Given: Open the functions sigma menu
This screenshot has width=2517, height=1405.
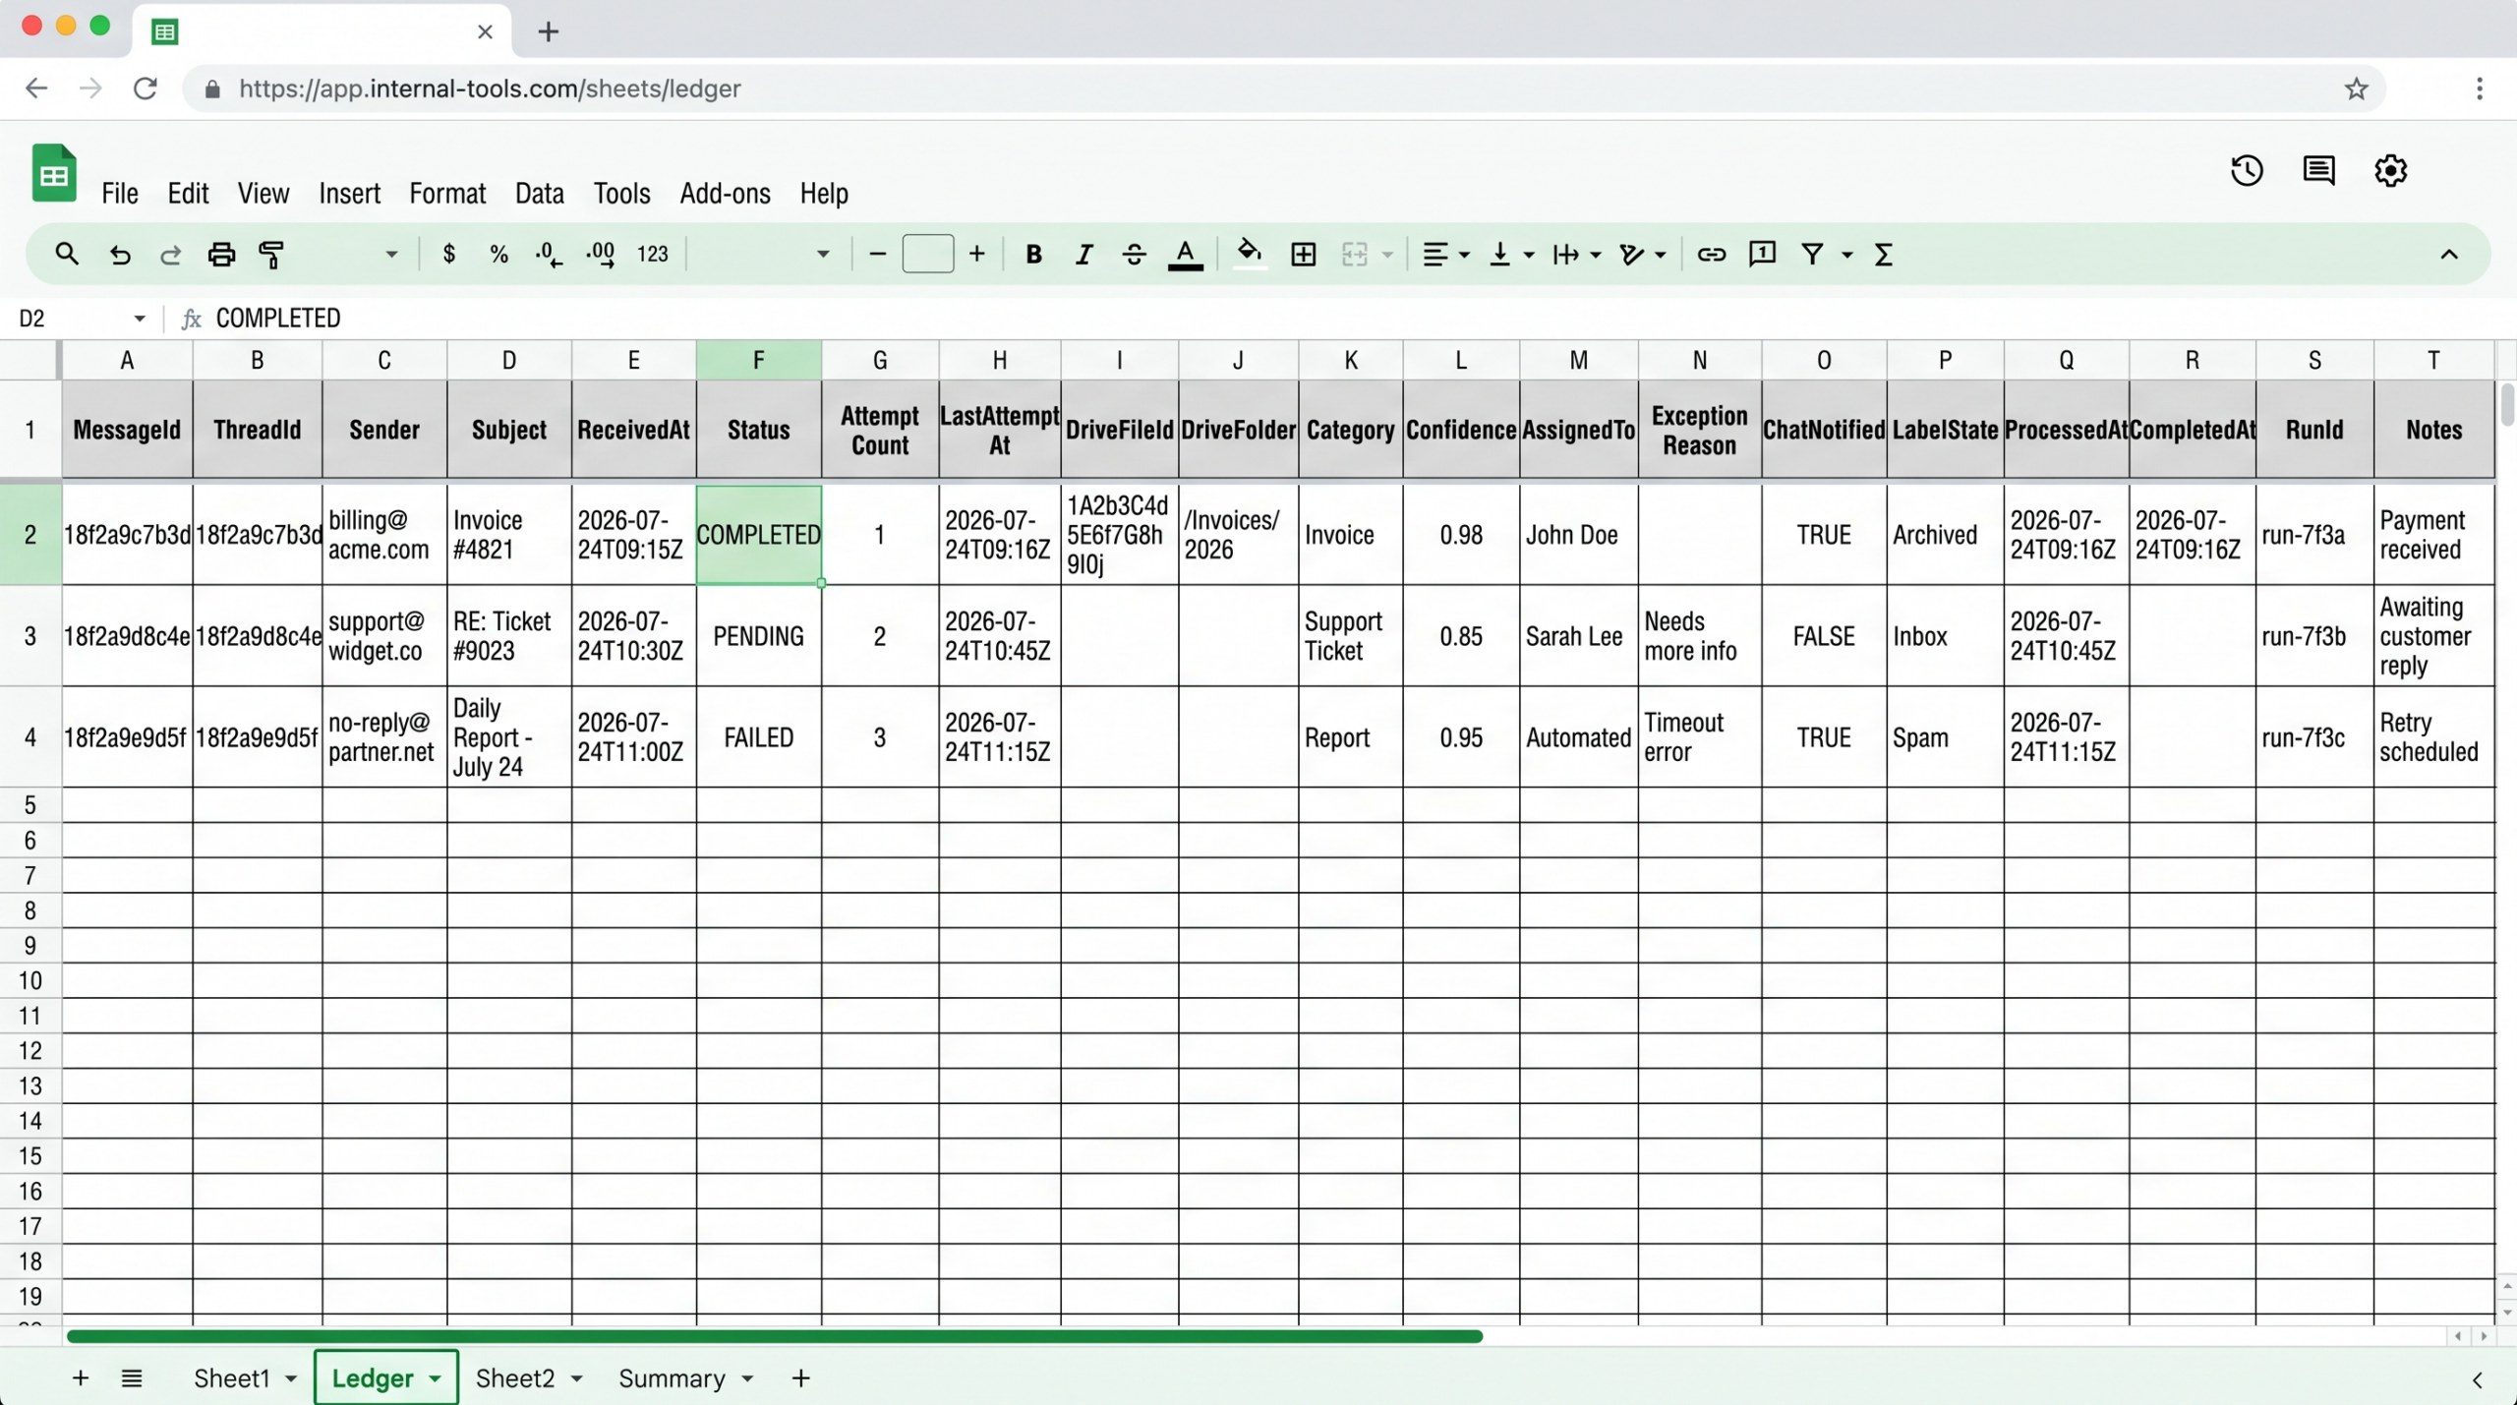Looking at the screenshot, I should tap(1884, 255).
